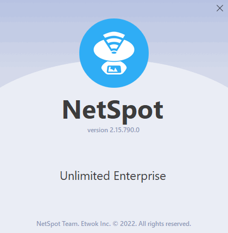Click the white oval dish in logo
This screenshot has width=228, height=233.
click(x=114, y=50)
